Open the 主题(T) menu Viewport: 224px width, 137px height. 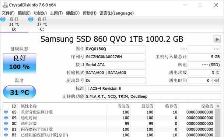click(x=56, y=13)
